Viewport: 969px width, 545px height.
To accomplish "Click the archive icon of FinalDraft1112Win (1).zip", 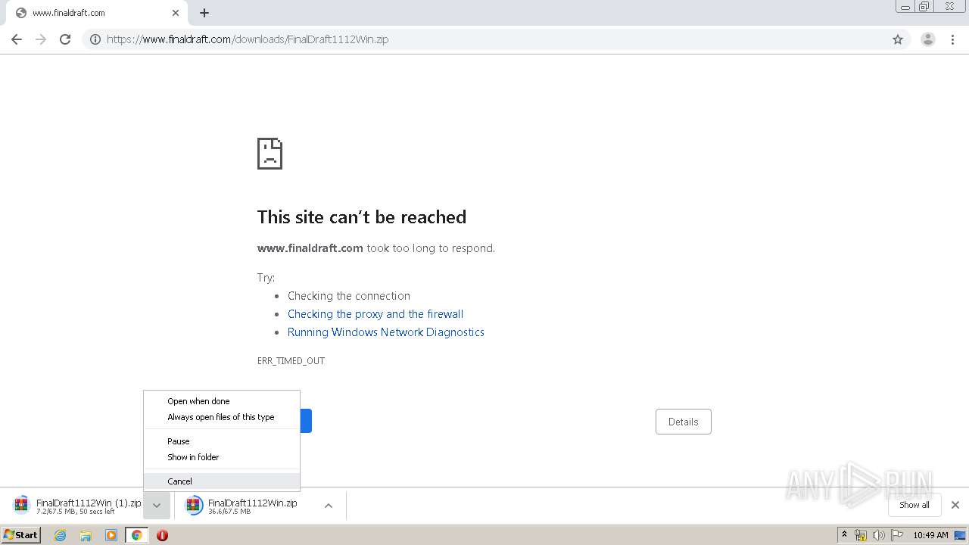I will click(21, 505).
